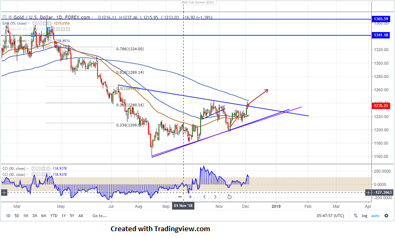The width and height of the screenshot is (395, 238).
Task: Zoom out the chart with minus button
Action: pyautogui.click(x=180, y=197)
